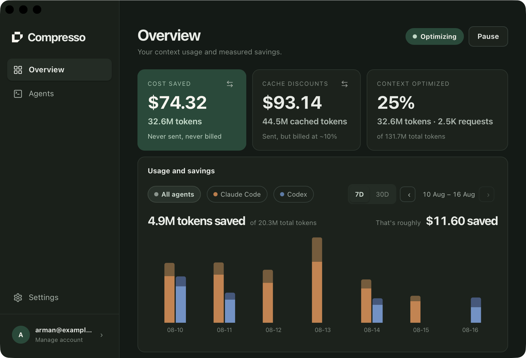Image resolution: width=526 pixels, height=358 pixels.
Task: Open the 10 Aug – 16 Aug date range
Action: [449, 195]
